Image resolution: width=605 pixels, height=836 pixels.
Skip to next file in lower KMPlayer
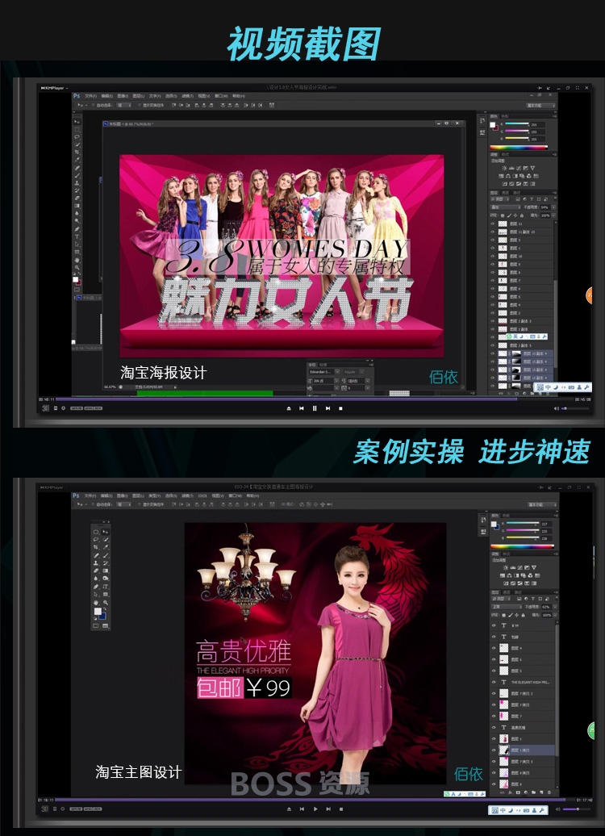pos(328,809)
